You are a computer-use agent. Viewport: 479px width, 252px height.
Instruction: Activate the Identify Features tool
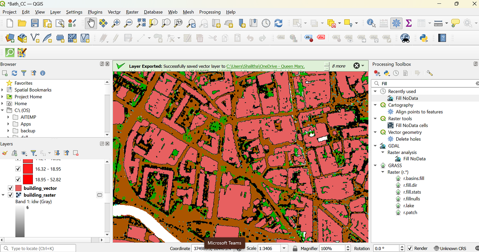tap(371, 23)
